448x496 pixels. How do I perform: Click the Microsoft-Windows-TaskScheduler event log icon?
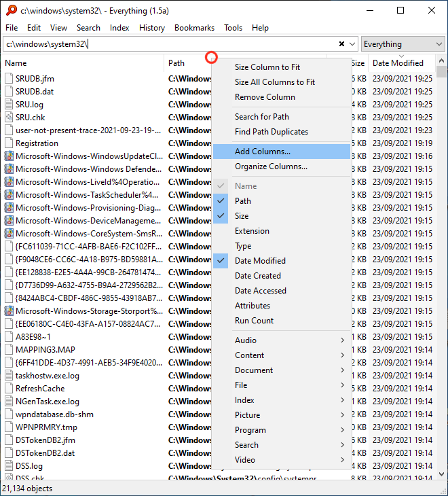(9, 195)
